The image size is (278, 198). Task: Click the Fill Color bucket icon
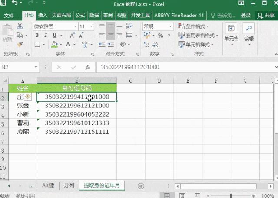55,44
